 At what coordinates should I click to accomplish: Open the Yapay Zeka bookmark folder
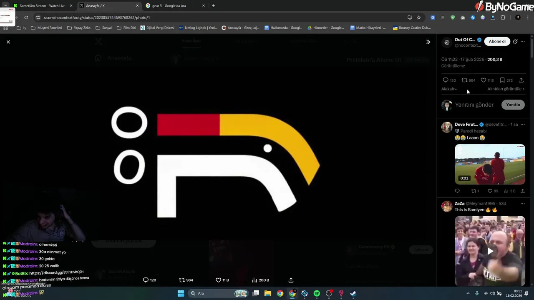[x=79, y=28]
